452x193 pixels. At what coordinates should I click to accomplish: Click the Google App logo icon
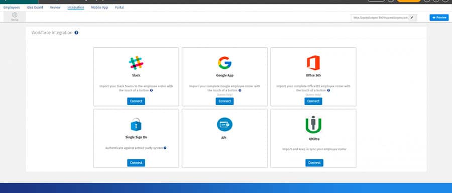pos(224,63)
